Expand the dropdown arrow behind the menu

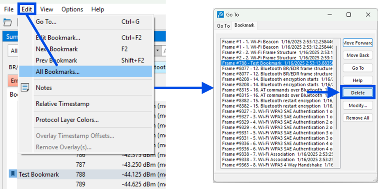coord(158,51)
